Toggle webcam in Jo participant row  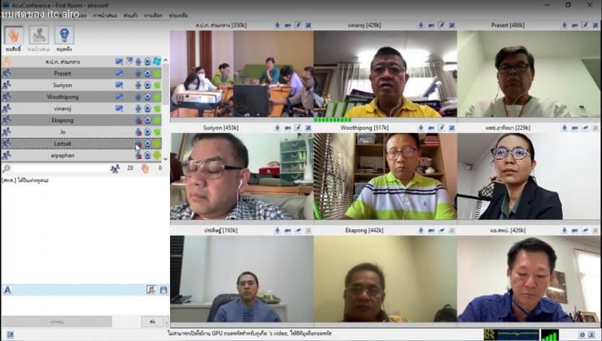147,131
